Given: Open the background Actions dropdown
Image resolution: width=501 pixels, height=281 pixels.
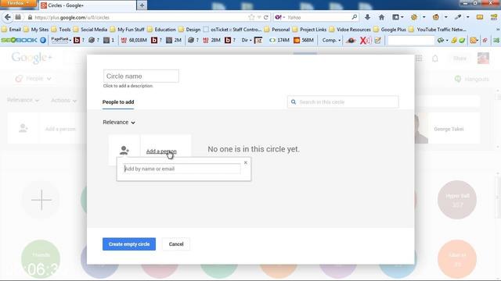Looking at the screenshot, I should pos(63,101).
